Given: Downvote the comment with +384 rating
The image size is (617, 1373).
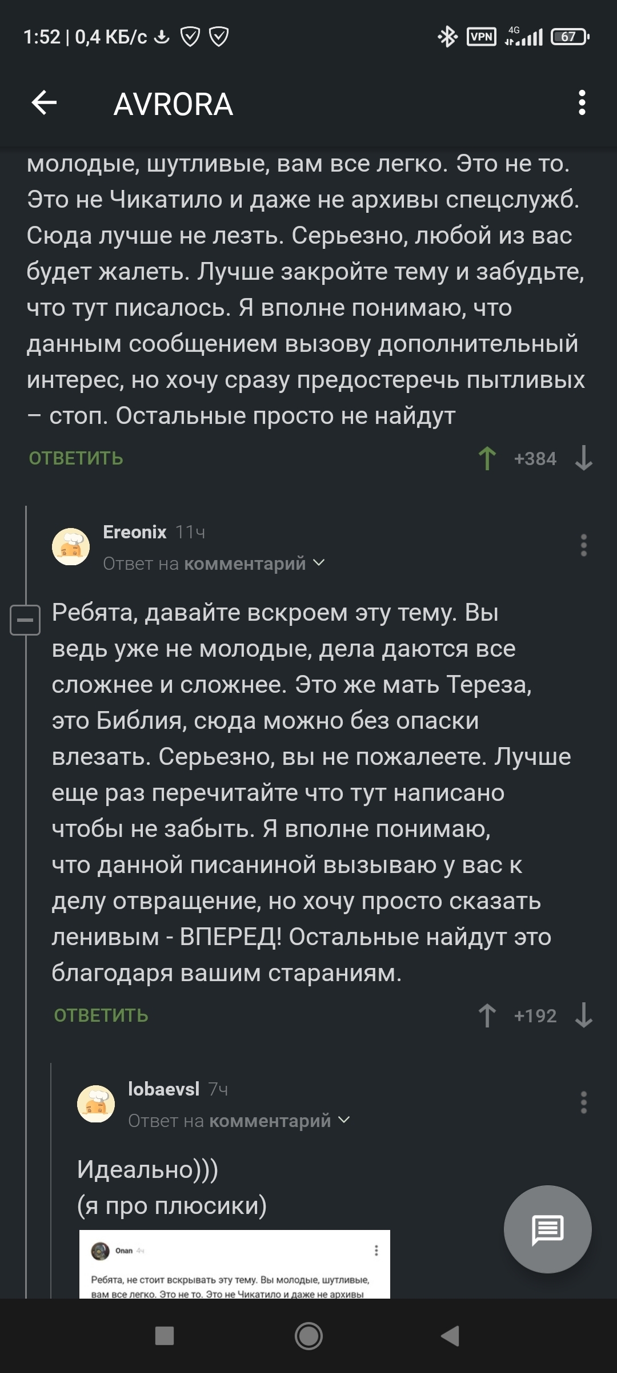Looking at the screenshot, I should click(583, 458).
